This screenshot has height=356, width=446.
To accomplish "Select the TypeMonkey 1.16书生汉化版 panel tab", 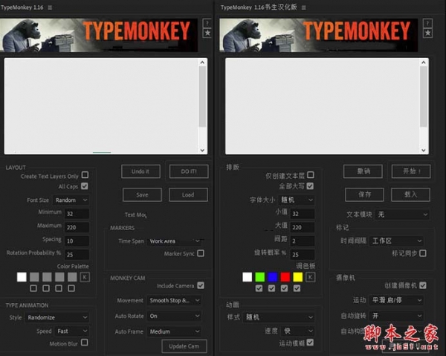I will coord(259,7).
